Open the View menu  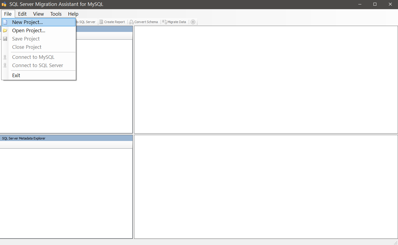click(38, 14)
